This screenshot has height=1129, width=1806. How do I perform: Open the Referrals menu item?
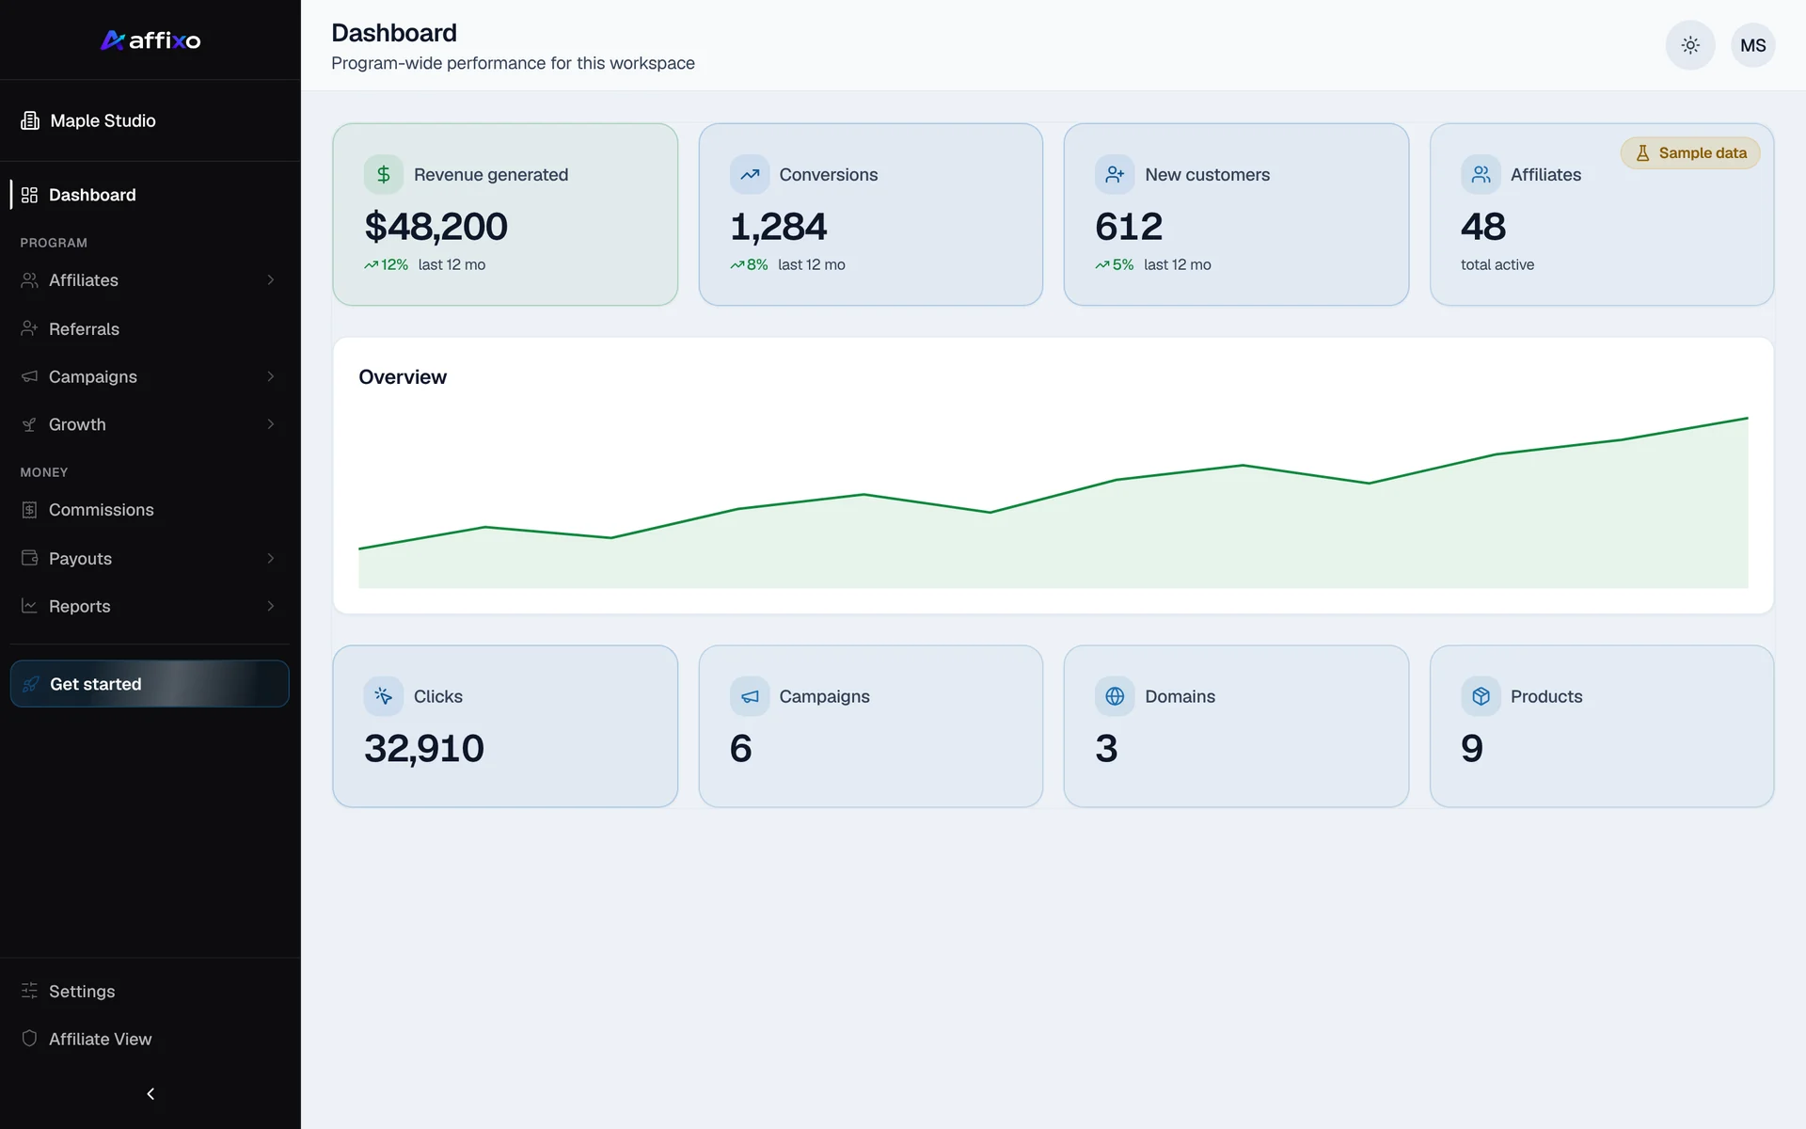(150, 328)
